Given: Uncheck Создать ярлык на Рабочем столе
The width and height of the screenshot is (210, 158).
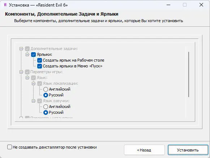Looking at the screenshot, I should click(x=39, y=60).
